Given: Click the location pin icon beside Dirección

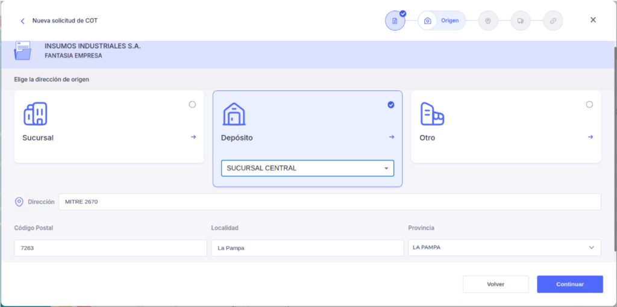Looking at the screenshot, I should [19, 202].
